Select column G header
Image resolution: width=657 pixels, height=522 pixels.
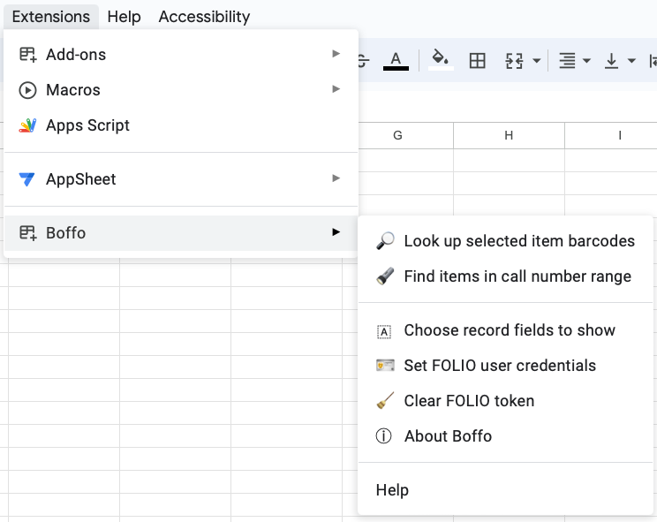point(397,135)
